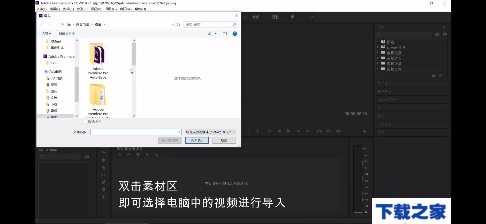Open the address bar history dropdown

173,25
